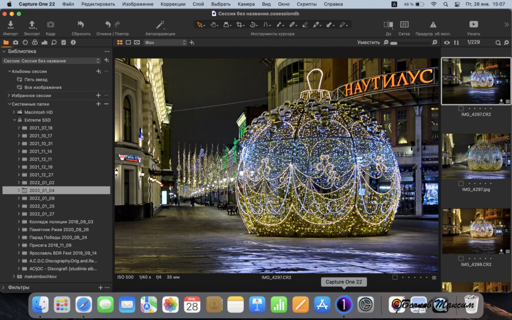Click the Уместить fit button
Image resolution: width=512 pixels, height=320 pixels.
point(368,42)
